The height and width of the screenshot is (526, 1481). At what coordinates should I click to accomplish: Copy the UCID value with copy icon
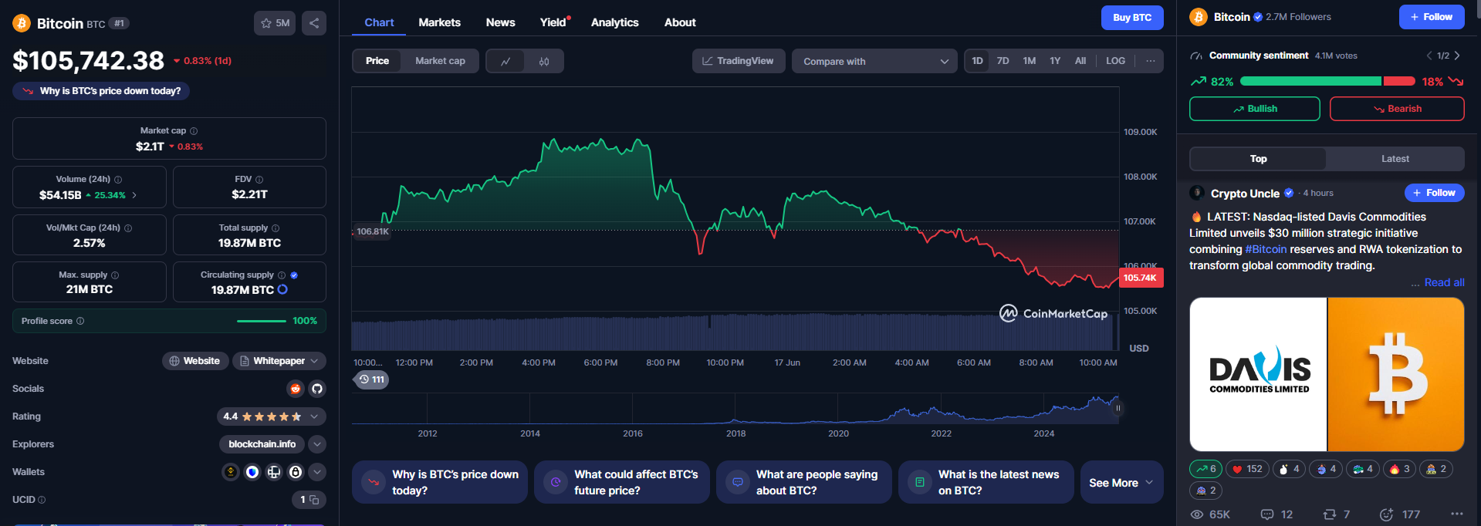[x=314, y=500]
